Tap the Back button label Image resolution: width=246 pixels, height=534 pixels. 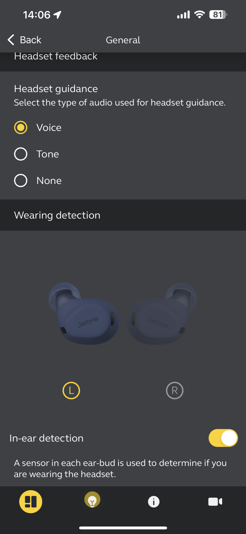[x=31, y=40]
